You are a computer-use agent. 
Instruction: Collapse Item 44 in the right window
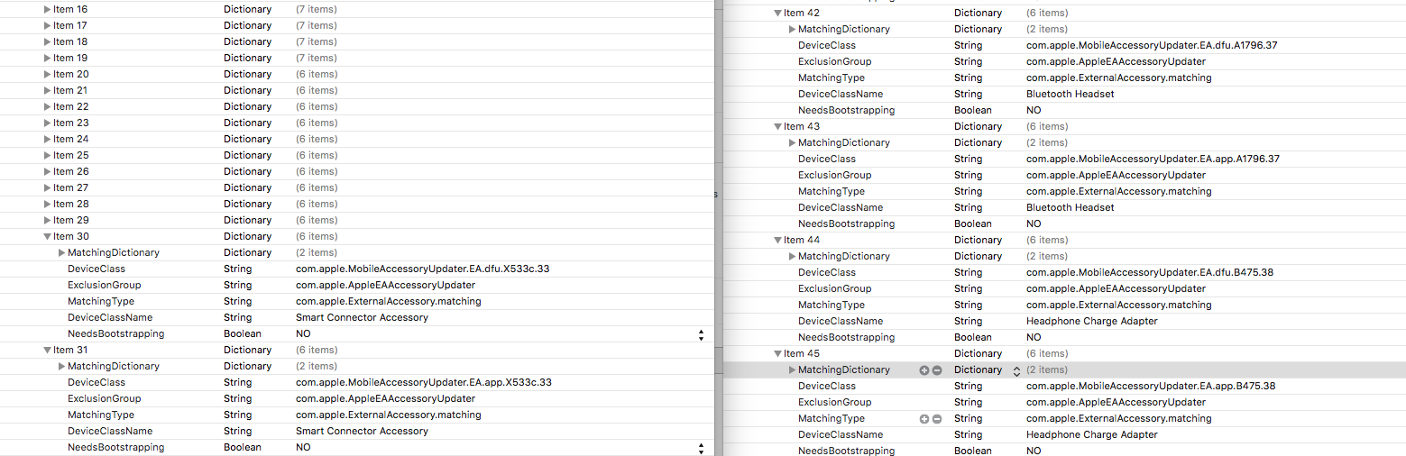coord(778,241)
